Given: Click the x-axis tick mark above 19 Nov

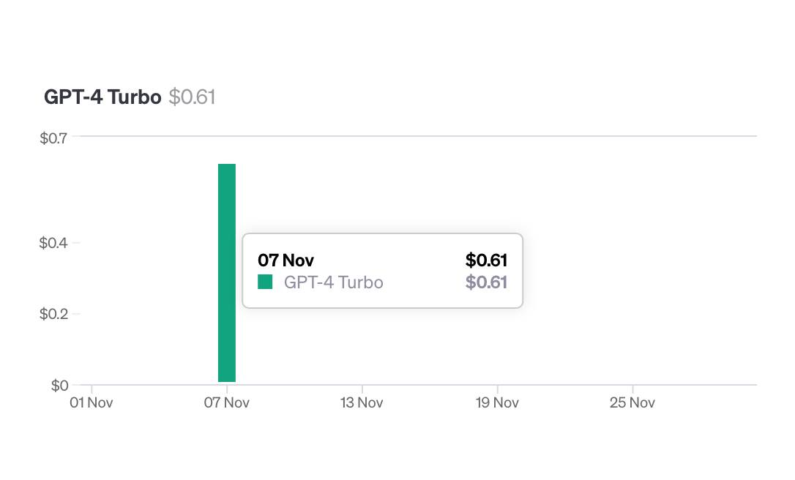Looking at the screenshot, I should point(498,389).
